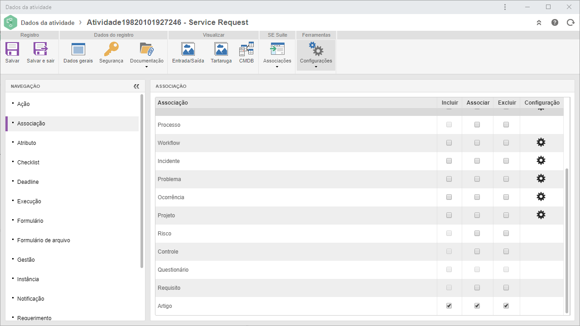The image size is (580, 326).
Task: Uncheck Associar for Artigo
Action: pyautogui.click(x=477, y=306)
